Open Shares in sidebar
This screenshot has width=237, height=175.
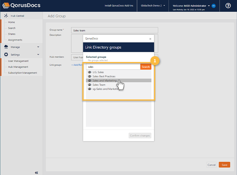pyautogui.click(x=12, y=34)
